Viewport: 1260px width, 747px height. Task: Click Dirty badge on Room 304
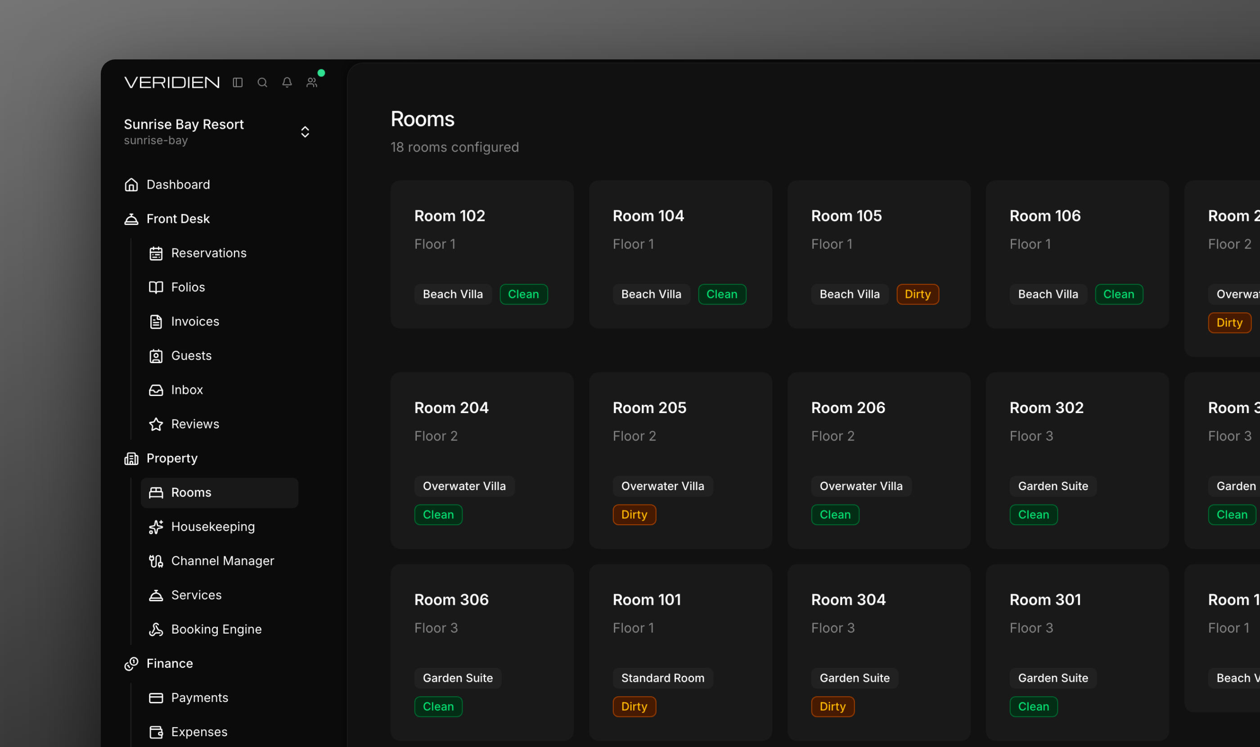click(x=832, y=707)
